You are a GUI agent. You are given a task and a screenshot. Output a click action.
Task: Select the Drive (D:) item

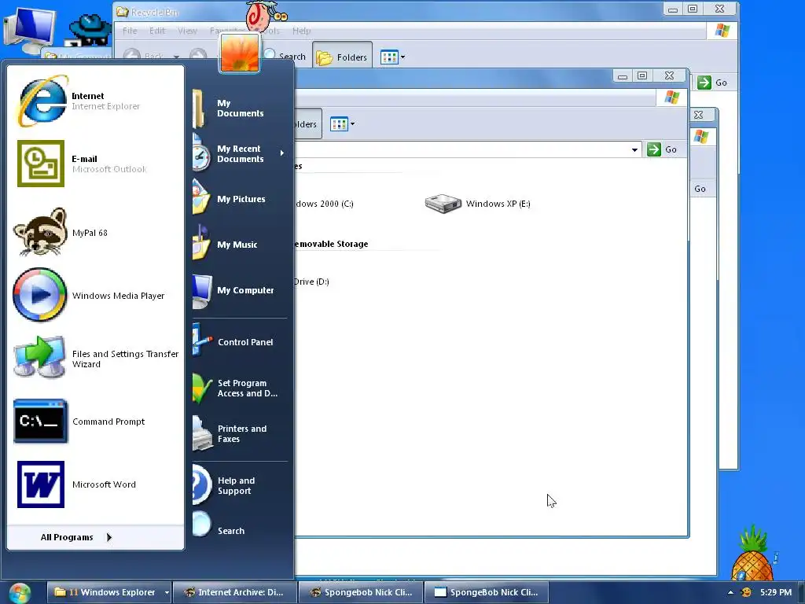(311, 282)
